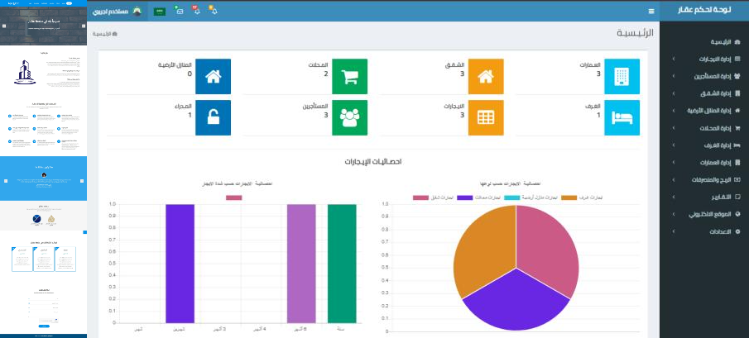Viewport: 749px width, 338px height.
Task: Click the sidebar الرئيسية dashboard icon
Action: [x=737, y=42]
